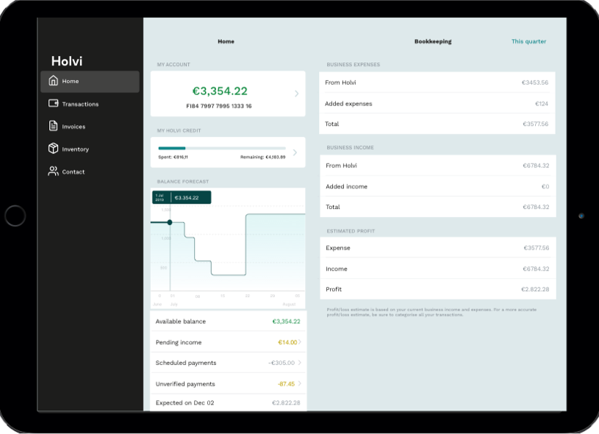
Task: Select From Holvi under Business Expenses
Action: pos(437,82)
